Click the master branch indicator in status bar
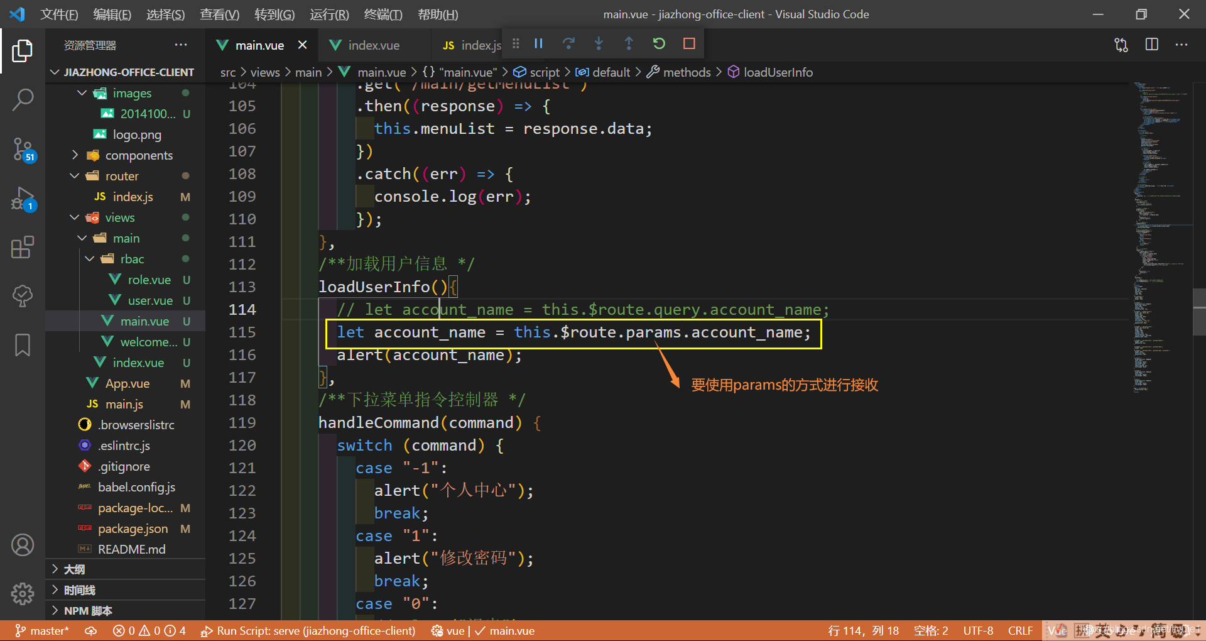 [42, 630]
